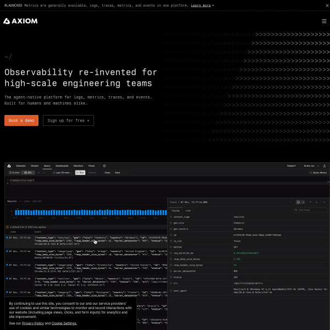Open the user profile icon
Screen dimensions: 330x330
tap(324, 166)
